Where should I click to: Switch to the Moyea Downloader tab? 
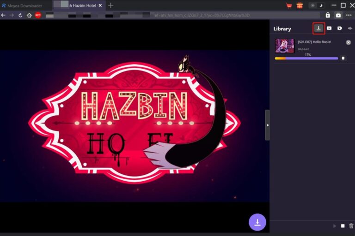click(x=24, y=6)
